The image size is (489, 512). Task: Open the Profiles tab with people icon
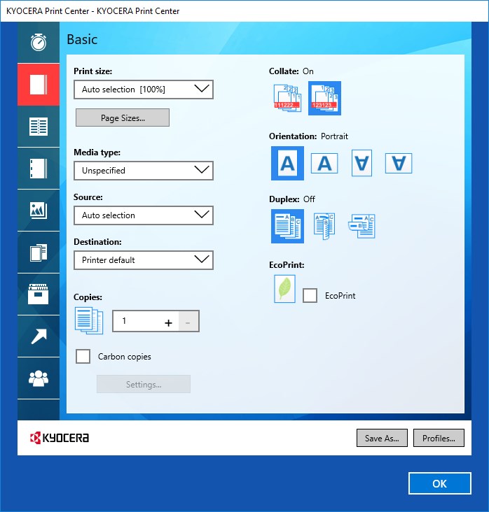pyautogui.click(x=39, y=378)
